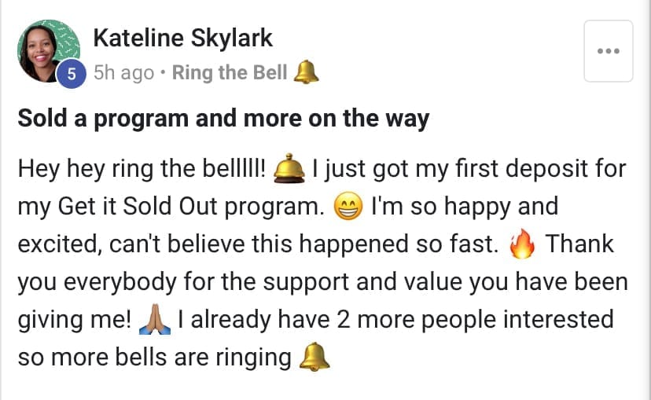This screenshot has height=400, width=651.
Task: Open the three-dot post options menu
Action: tap(609, 51)
